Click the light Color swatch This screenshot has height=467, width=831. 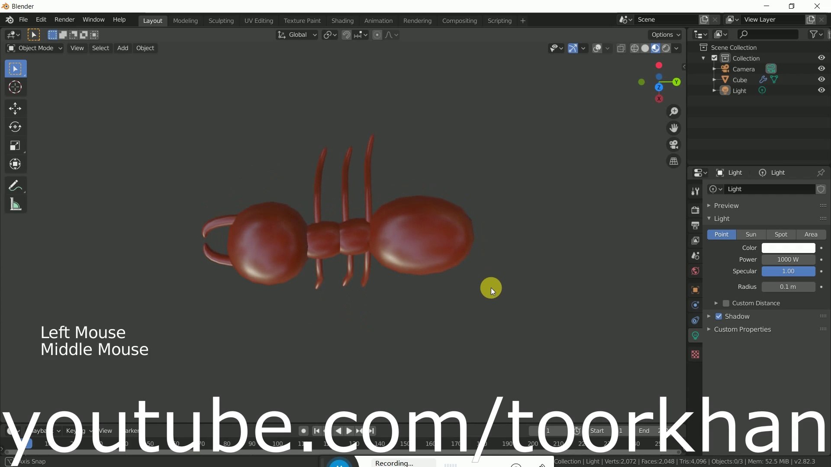788,248
